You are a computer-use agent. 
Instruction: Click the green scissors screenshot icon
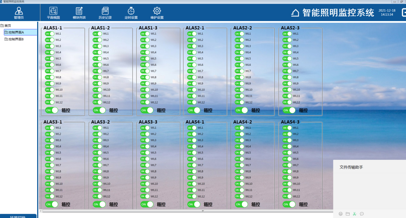[354, 214]
